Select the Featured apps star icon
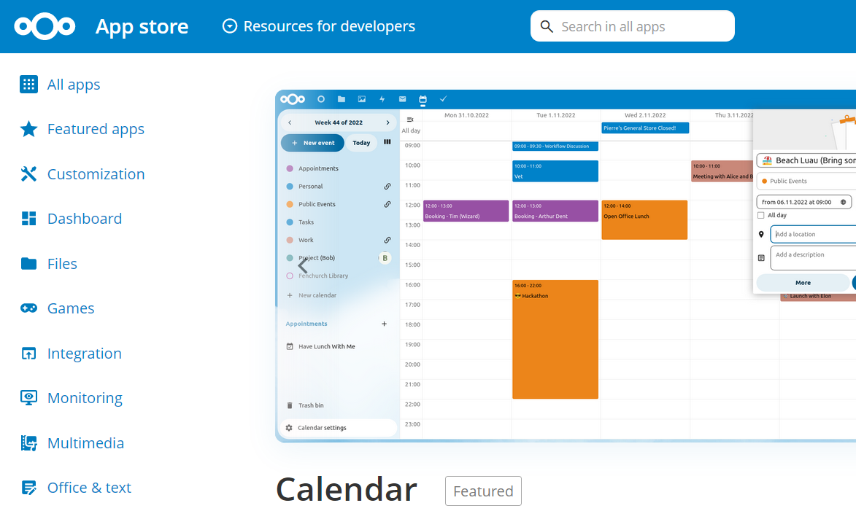The image size is (856, 511). [28, 129]
